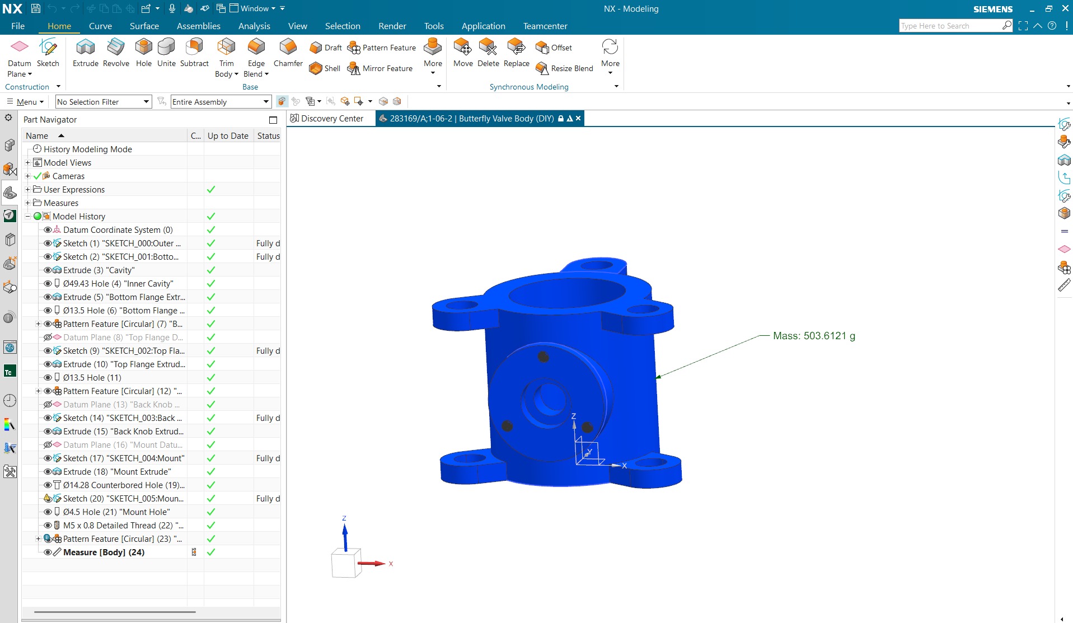Click the Subtract boolean tool
Viewport: 1073px width, 623px height.
point(194,53)
